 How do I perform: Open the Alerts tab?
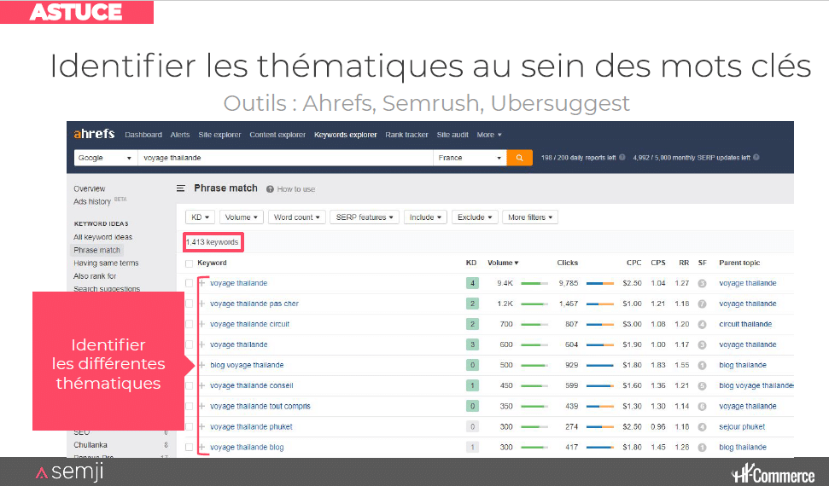pyautogui.click(x=180, y=135)
